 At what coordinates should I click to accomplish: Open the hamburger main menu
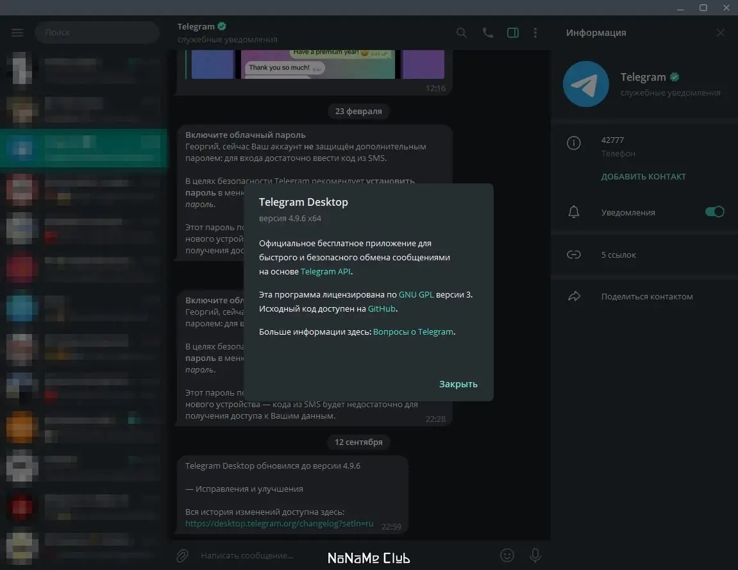point(17,33)
